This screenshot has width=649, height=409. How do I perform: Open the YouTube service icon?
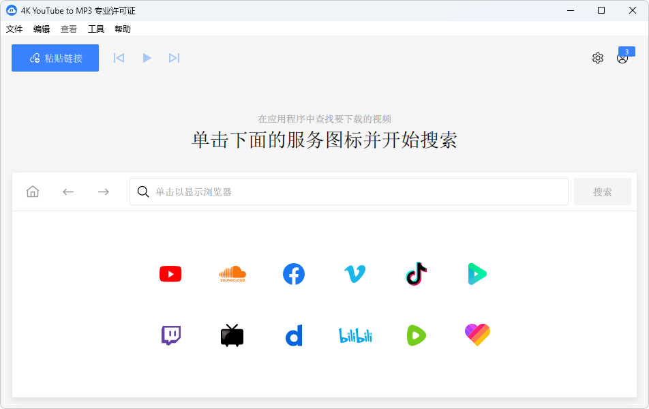(x=170, y=274)
